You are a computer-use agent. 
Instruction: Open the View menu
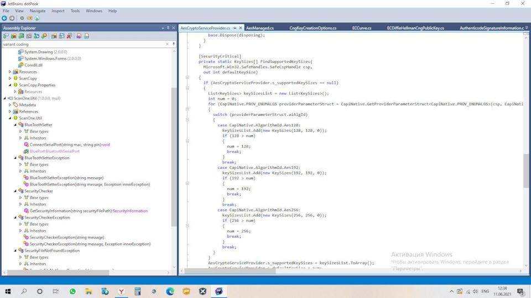click(19, 11)
